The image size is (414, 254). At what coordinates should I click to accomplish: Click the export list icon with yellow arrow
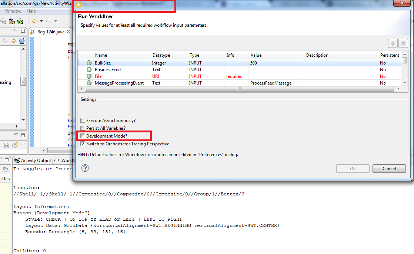pyautogui.click(x=15, y=145)
